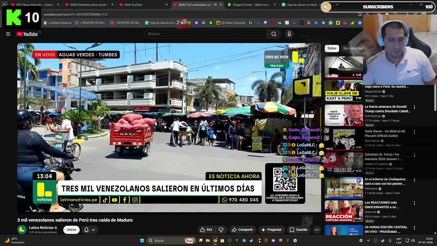Click the system tray microphone icon
This screenshot has height=246, width=437.
tap(390, 241)
